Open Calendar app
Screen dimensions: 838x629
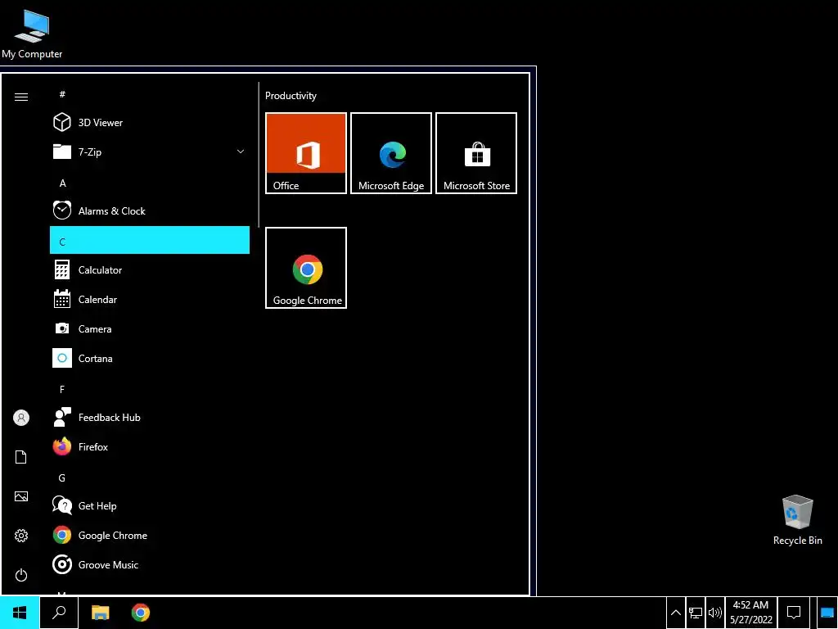[150, 300]
